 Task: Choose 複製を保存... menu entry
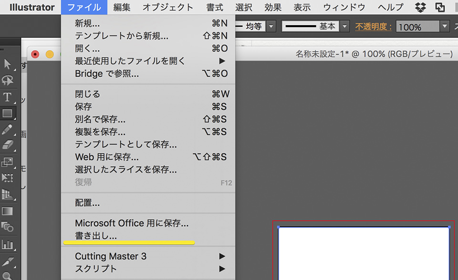148,132
